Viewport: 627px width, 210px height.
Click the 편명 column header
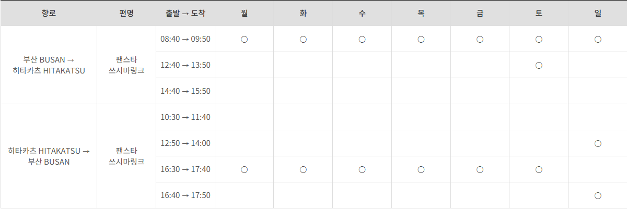tap(126, 13)
